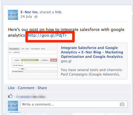The height and width of the screenshot is (115, 133).
Task: Share the post
Action: pos(42,88)
